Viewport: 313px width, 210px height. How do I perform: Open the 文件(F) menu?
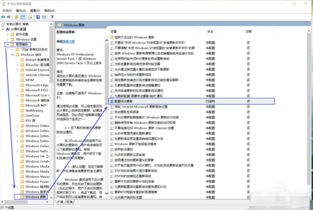coord(7,10)
